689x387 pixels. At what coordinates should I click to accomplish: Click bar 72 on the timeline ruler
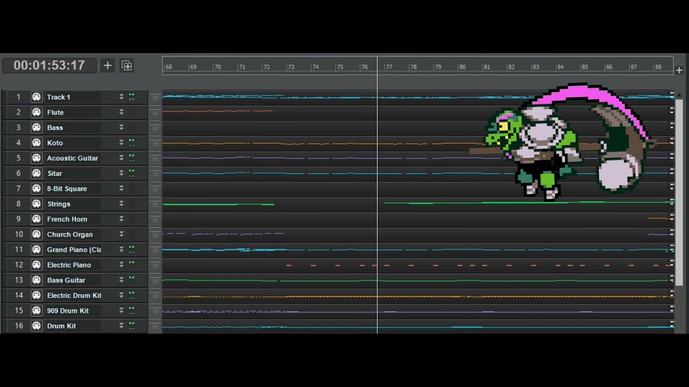(266, 67)
